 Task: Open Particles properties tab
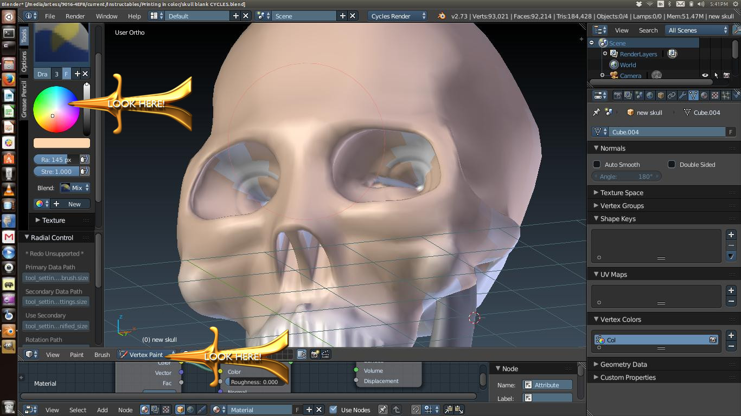coord(726,95)
